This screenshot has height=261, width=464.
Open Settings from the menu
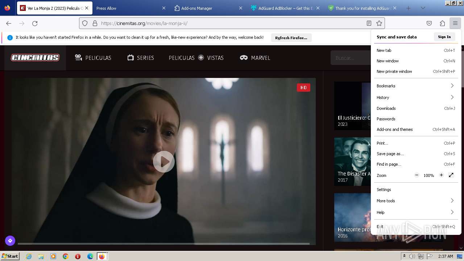coord(416,190)
